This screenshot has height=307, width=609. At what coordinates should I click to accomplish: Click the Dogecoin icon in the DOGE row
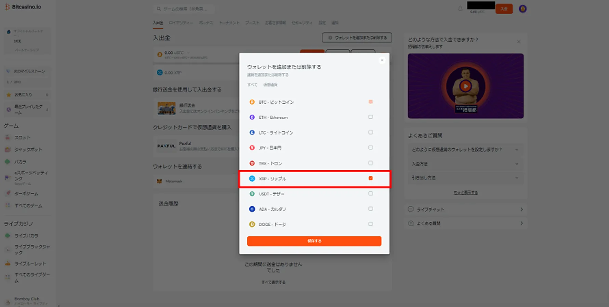click(252, 224)
